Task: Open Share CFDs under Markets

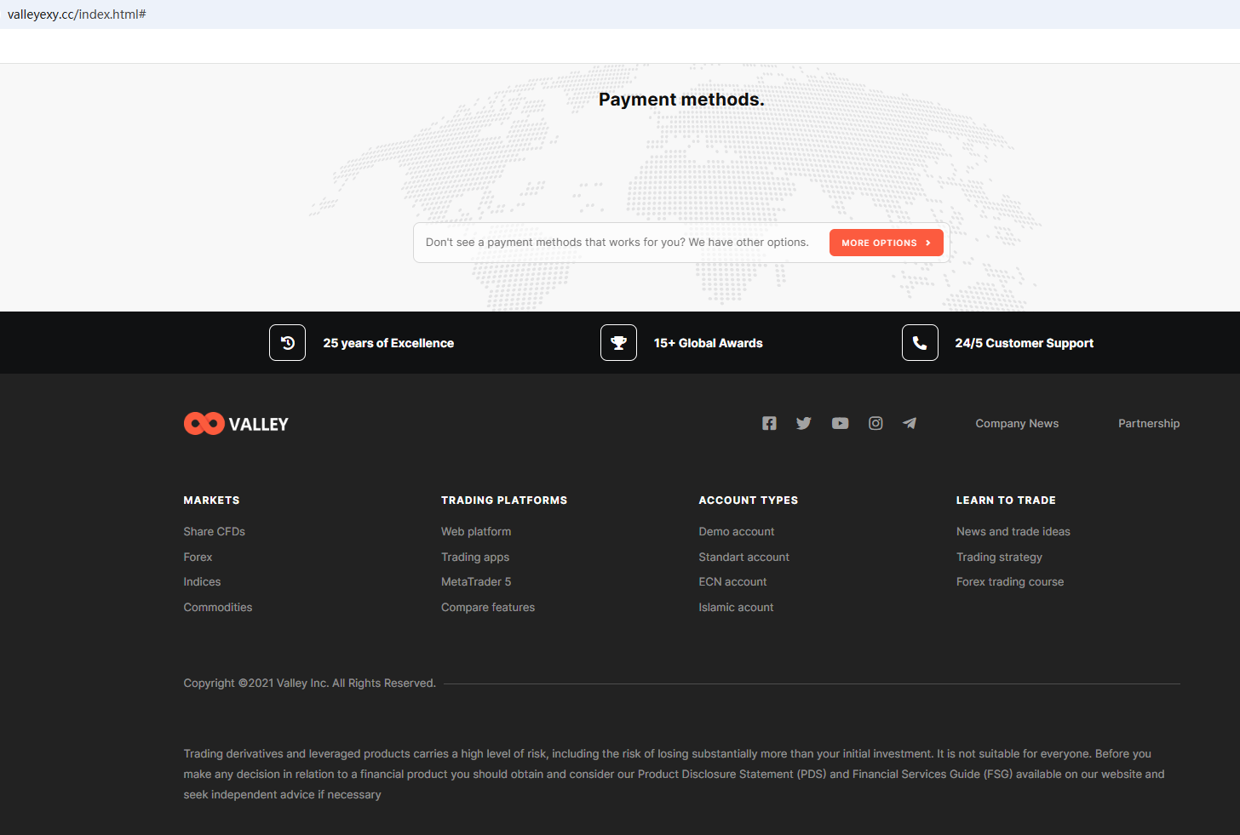Action: point(214,531)
